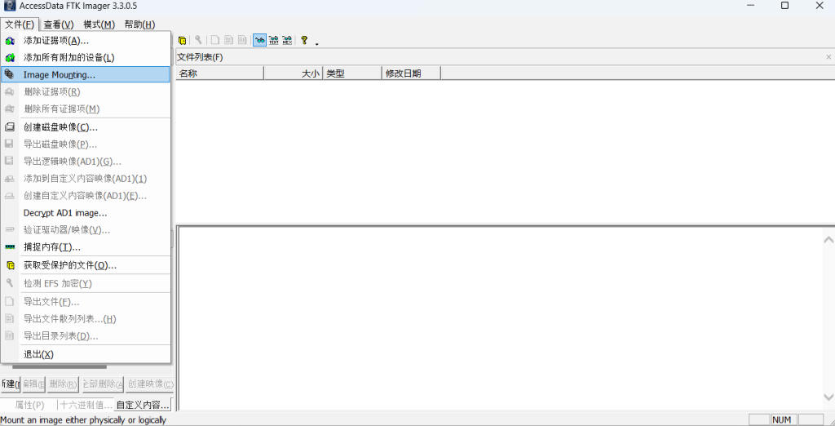The height and width of the screenshot is (426, 835).
Task: Open the 模式(M) menu
Action: pyautogui.click(x=99, y=24)
